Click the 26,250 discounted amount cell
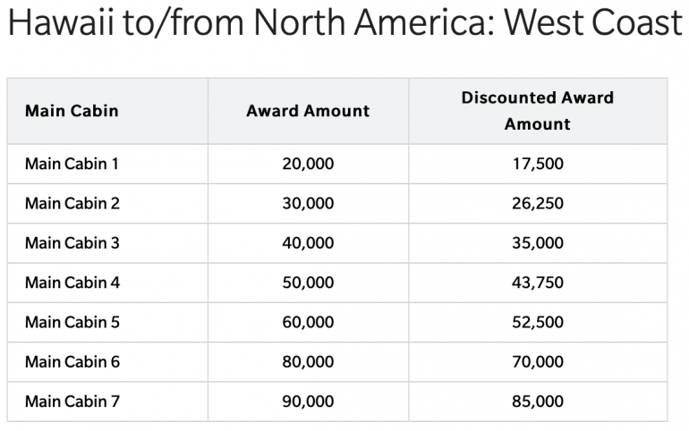 point(538,204)
